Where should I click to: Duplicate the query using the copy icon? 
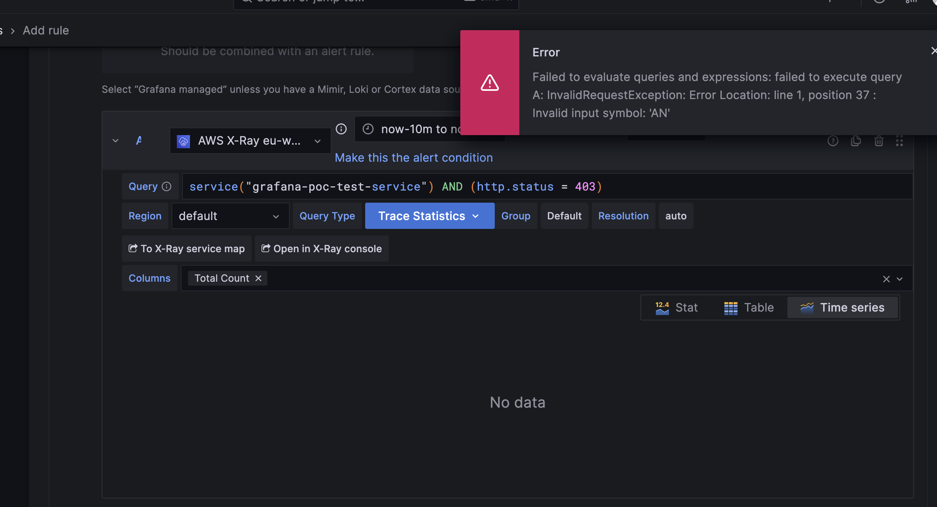(x=856, y=141)
